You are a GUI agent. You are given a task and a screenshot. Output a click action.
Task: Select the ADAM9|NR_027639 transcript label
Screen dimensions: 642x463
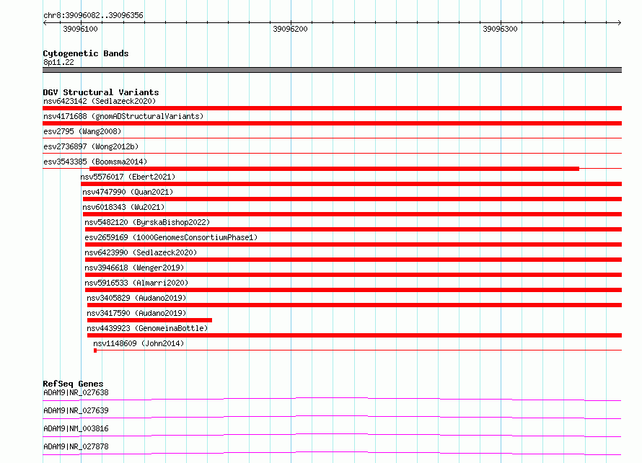(76, 410)
